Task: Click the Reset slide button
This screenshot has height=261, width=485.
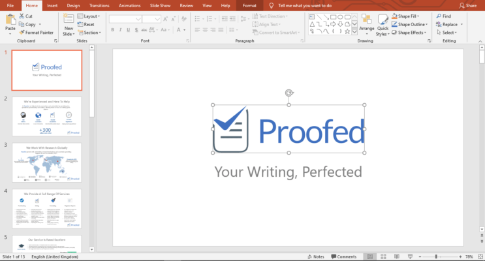Action: pos(86,24)
